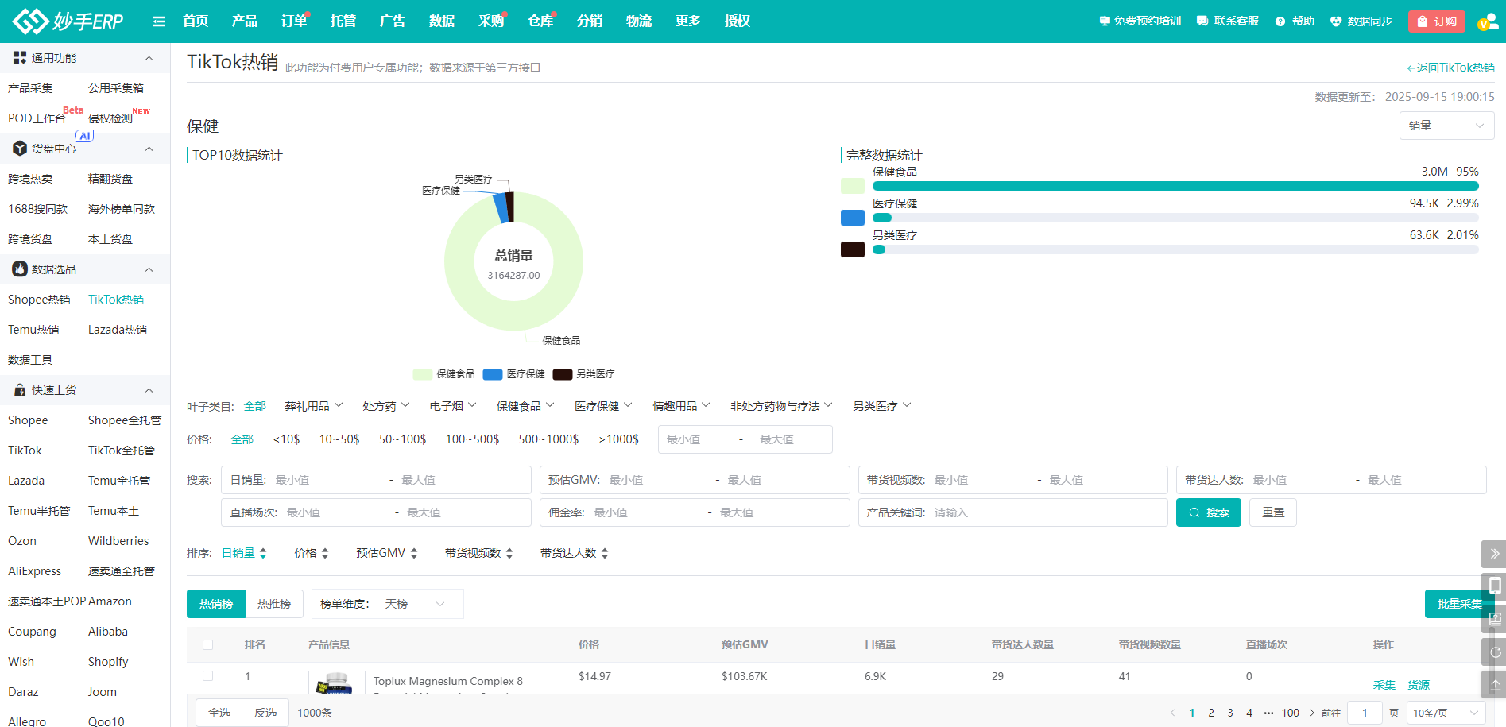Open the 10条/页 page size dropdown
The width and height of the screenshot is (1506, 727).
coord(1446,713)
